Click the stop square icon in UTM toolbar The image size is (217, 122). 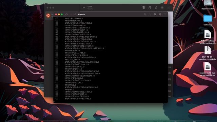pyautogui.click(x=162, y=7)
